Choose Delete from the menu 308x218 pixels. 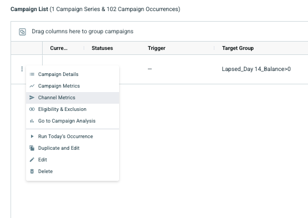73,171
